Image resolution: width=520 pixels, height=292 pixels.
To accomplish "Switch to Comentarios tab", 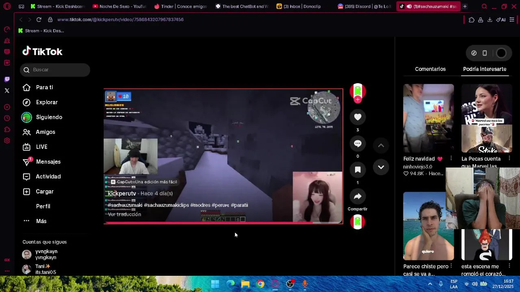I will 430,69.
